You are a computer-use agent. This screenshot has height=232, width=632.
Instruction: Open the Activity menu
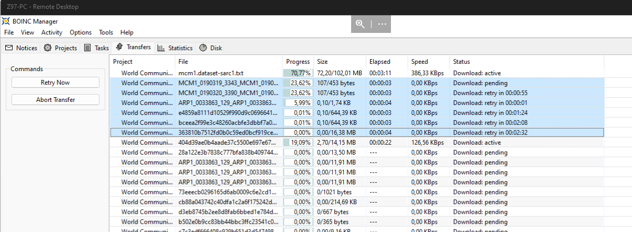pyautogui.click(x=52, y=32)
